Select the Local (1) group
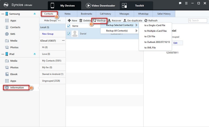This screenshot has width=209, height=127. 53,27
